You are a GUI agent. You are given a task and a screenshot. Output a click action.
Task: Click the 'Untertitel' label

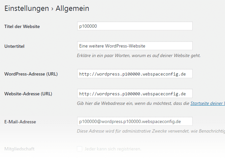14,46
